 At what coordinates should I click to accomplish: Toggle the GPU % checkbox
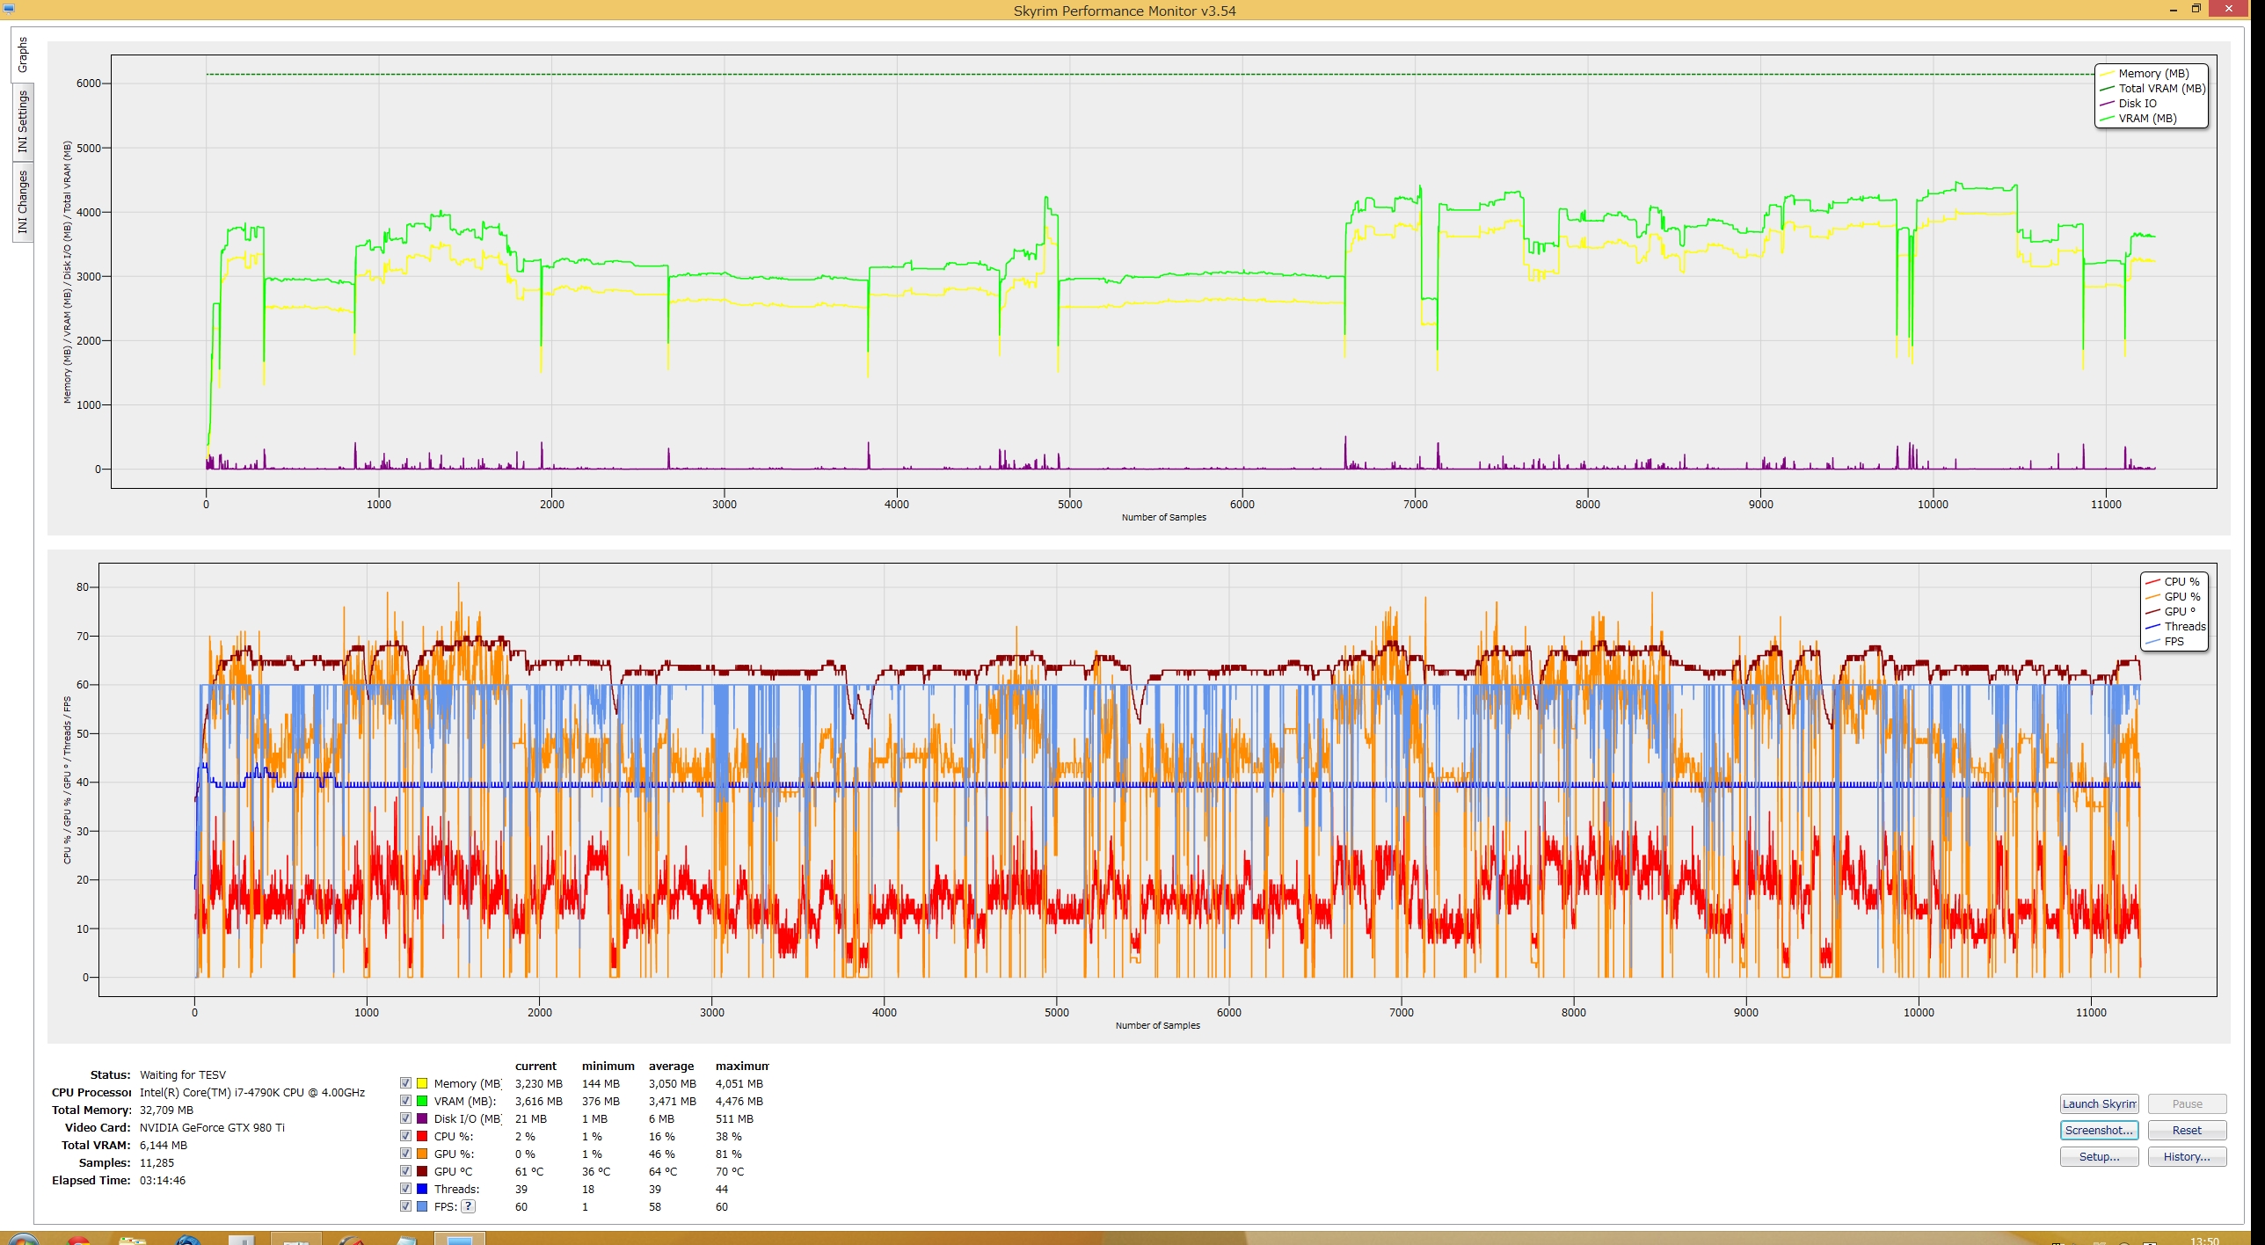pos(405,1154)
